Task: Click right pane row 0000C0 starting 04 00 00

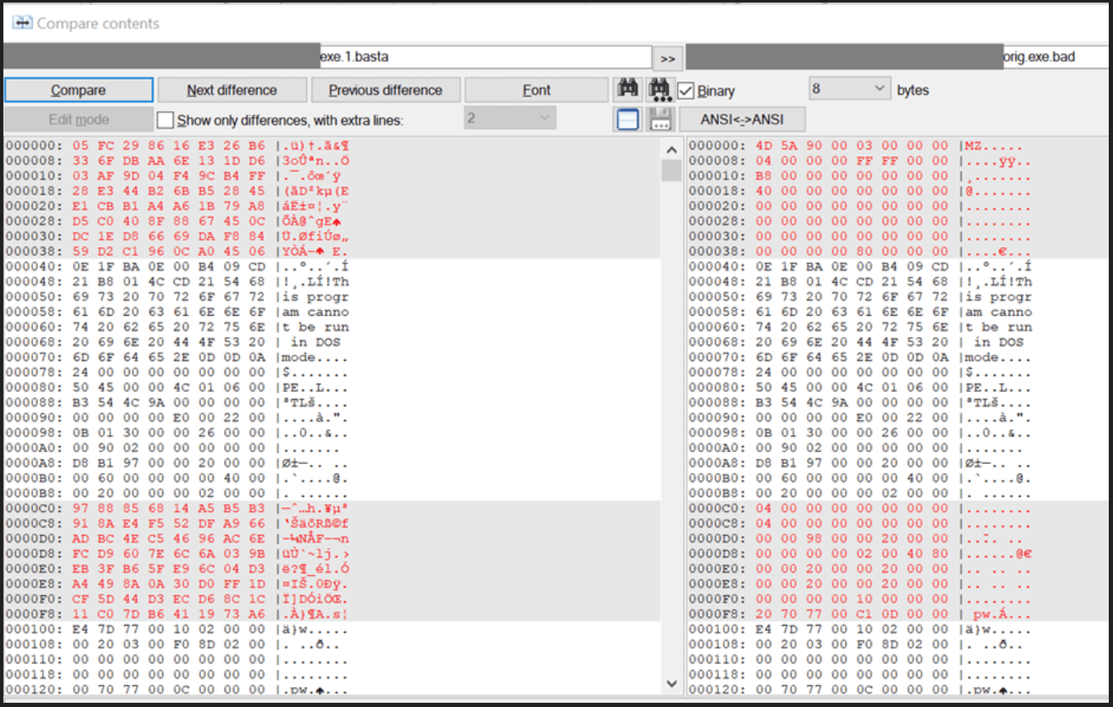Action: pyautogui.click(x=860, y=509)
